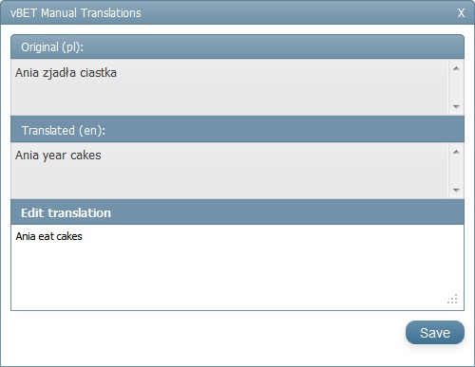Place cursor on 'cakes' in Edit translation field
The height and width of the screenshot is (367, 475).
point(69,236)
